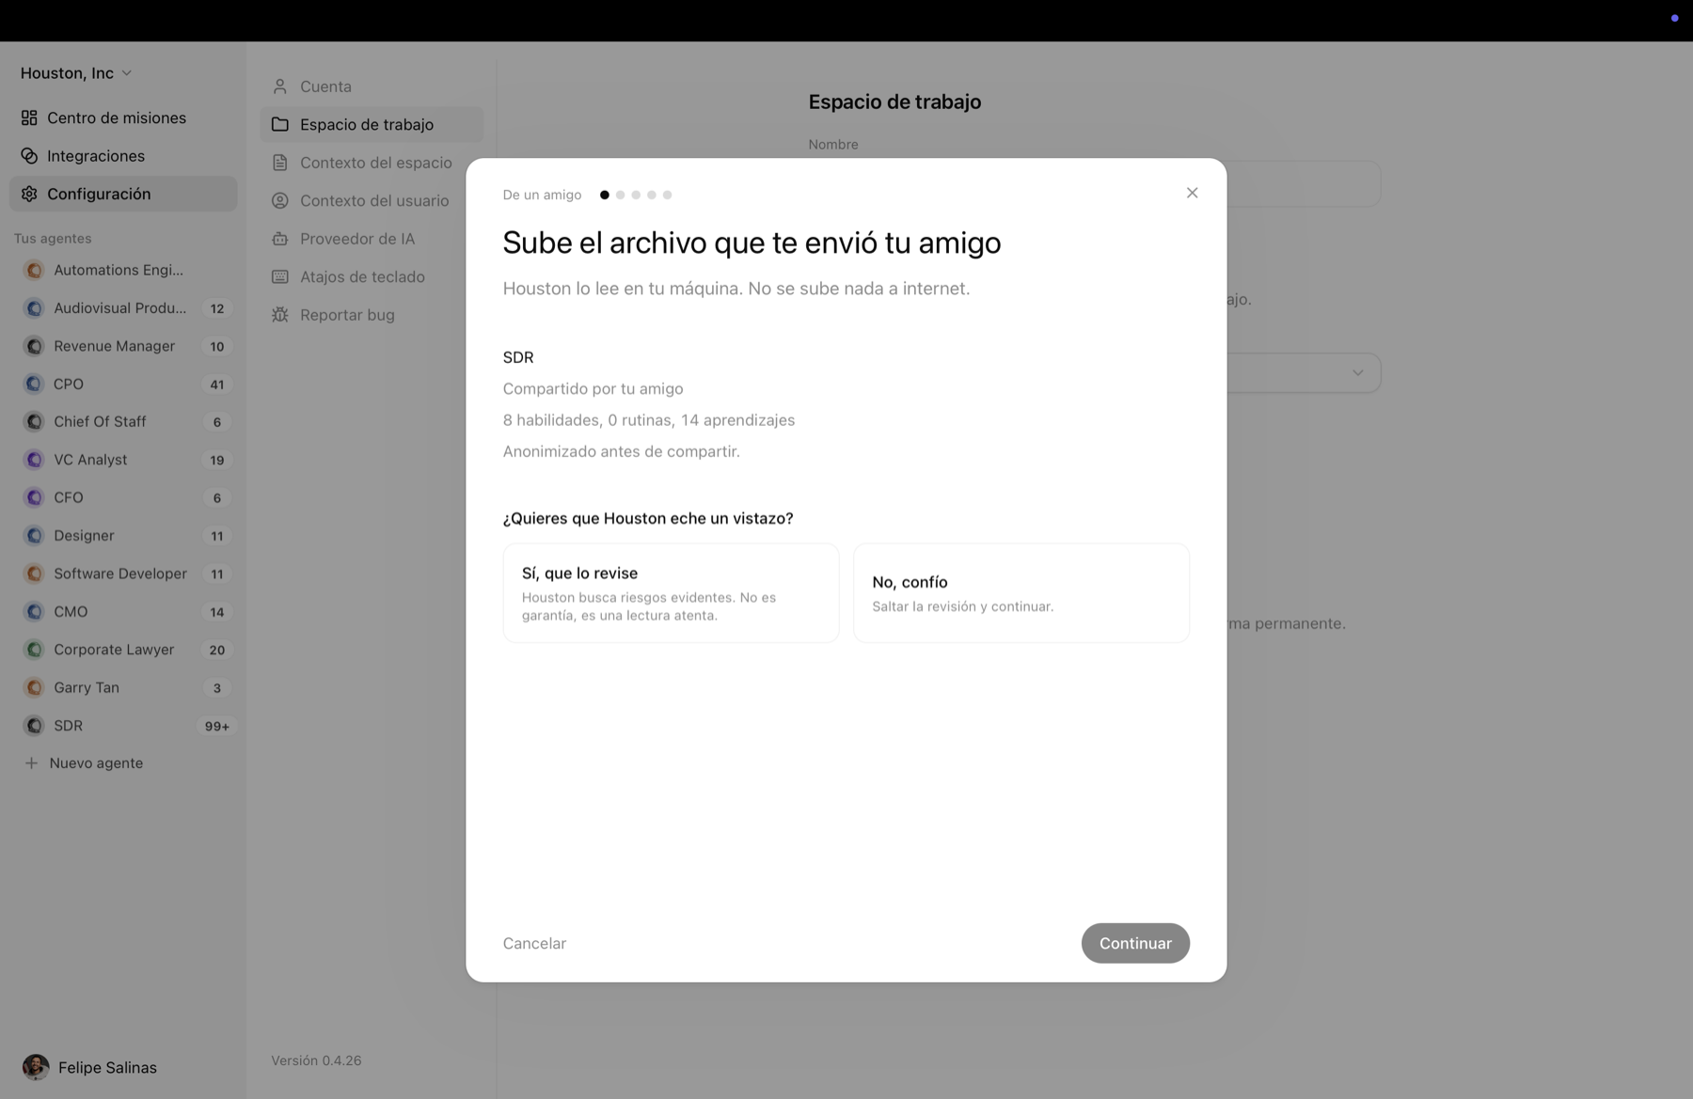Click the VC Analyst agent avatar
This screenshot has width=1693, height=1099.
click(34, 460)
